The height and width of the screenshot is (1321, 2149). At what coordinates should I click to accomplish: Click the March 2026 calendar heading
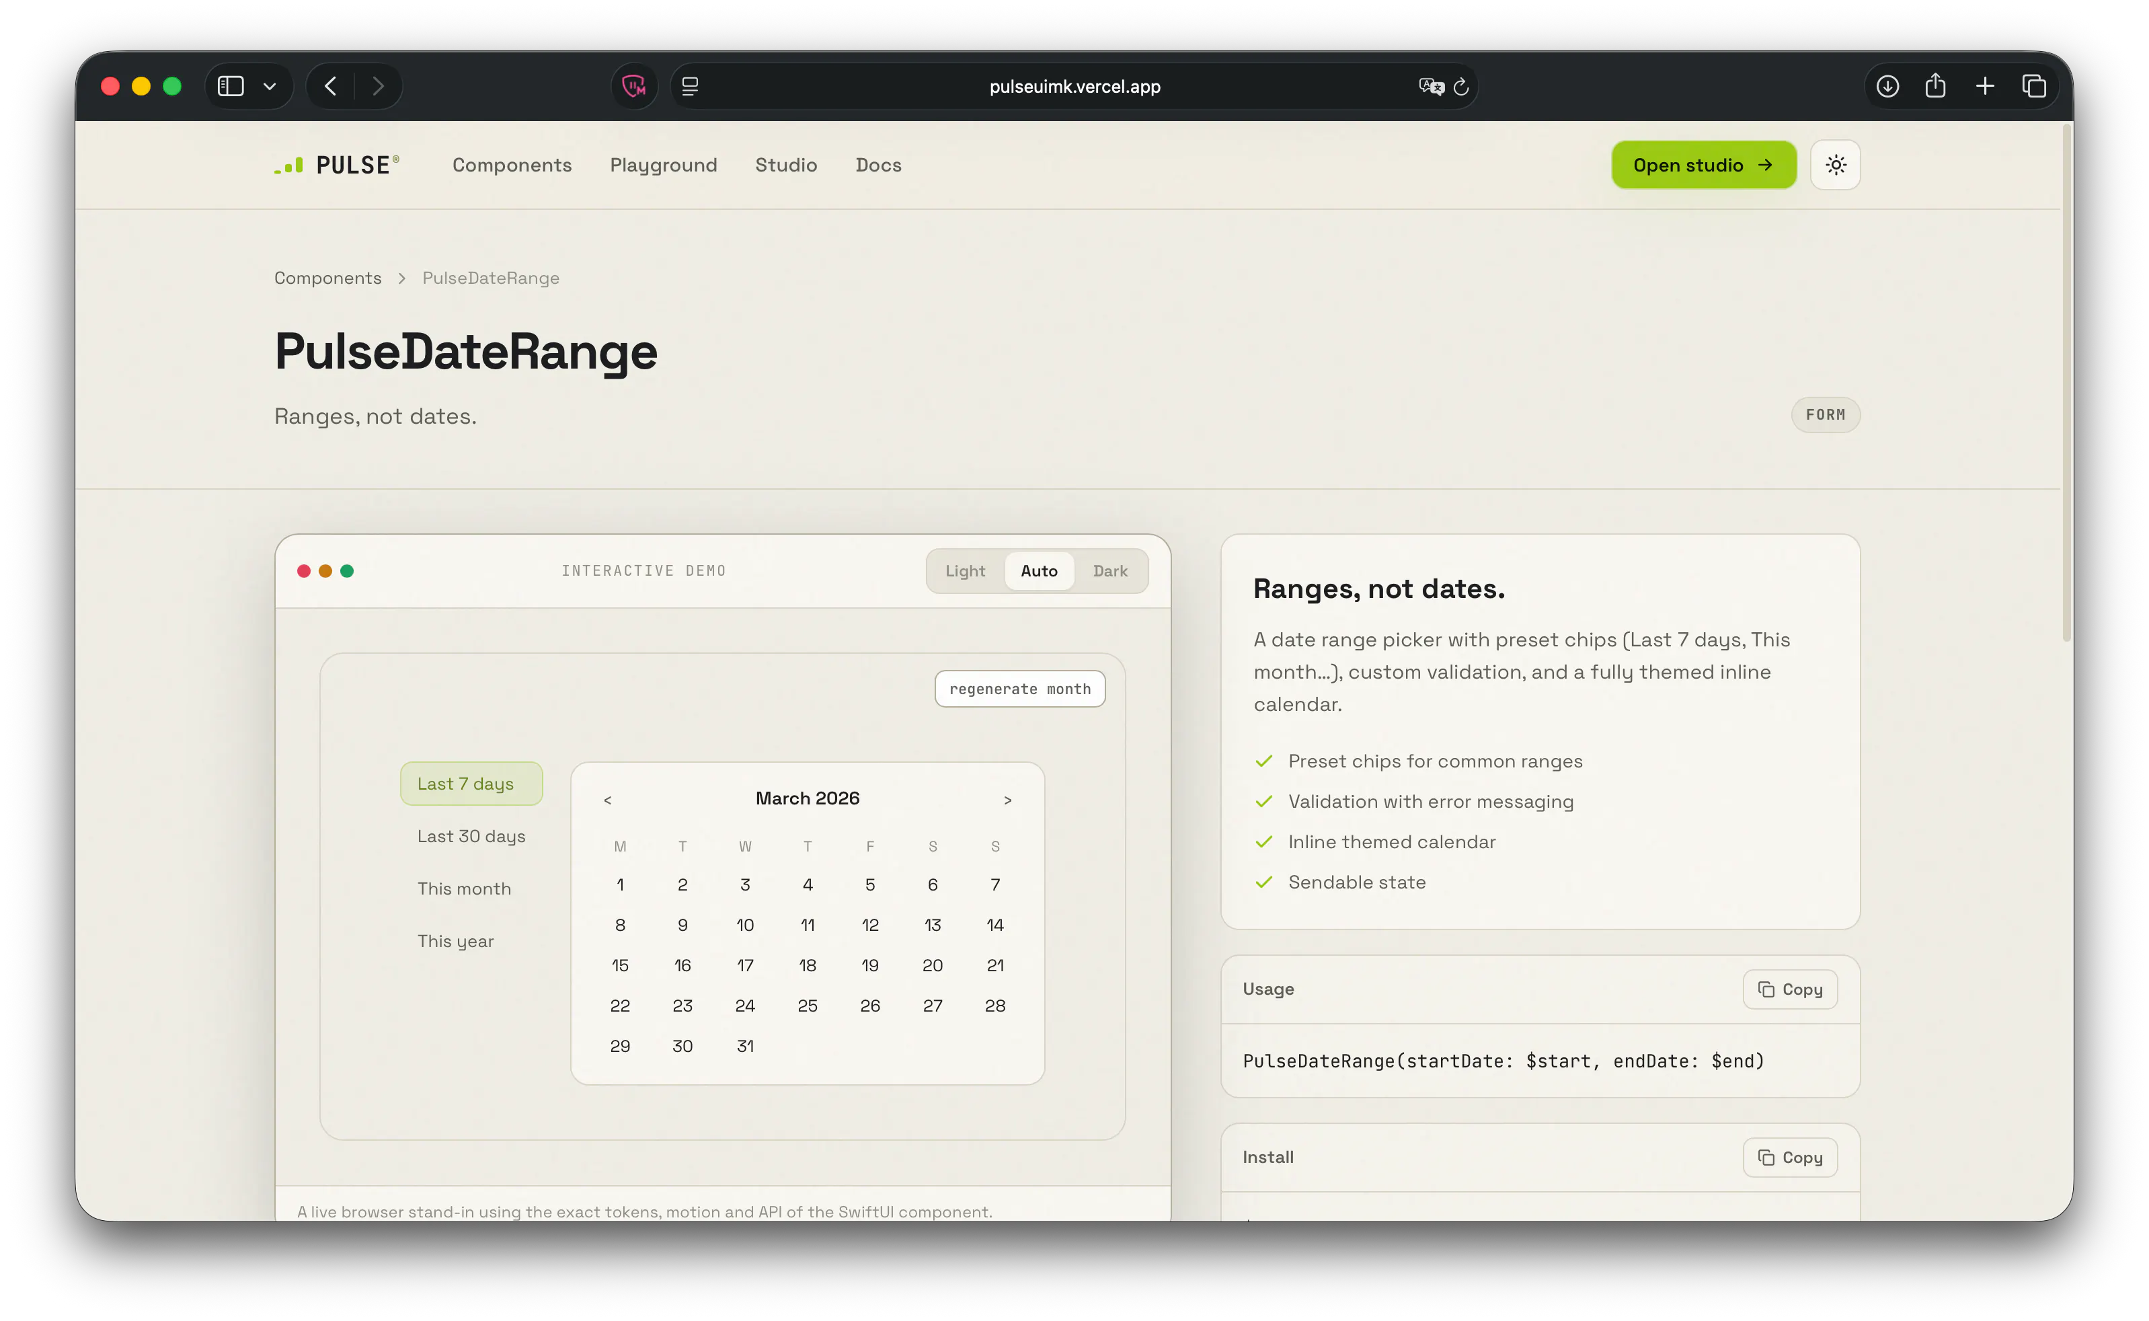tap(808, 798)
